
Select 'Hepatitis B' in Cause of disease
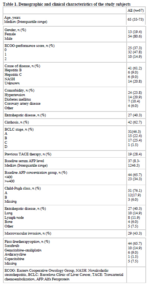pyautogui.click(x=12, y=71)
